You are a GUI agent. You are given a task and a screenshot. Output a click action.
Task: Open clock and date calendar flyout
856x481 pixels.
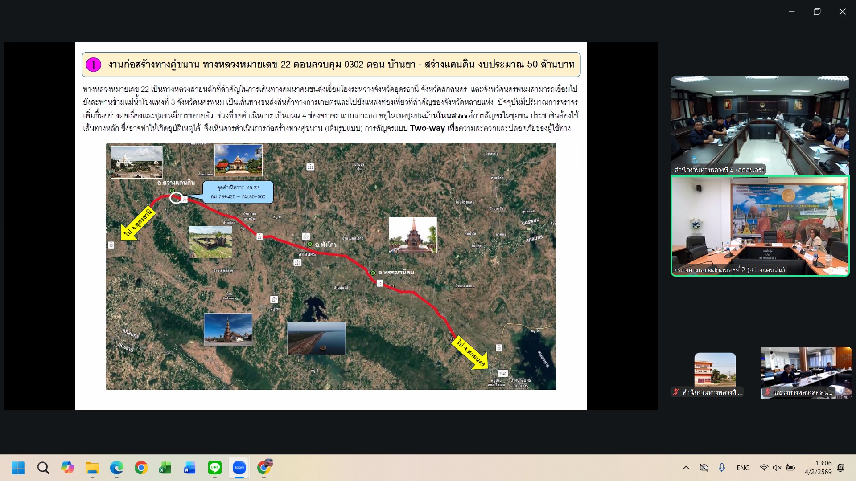point(819,468)
